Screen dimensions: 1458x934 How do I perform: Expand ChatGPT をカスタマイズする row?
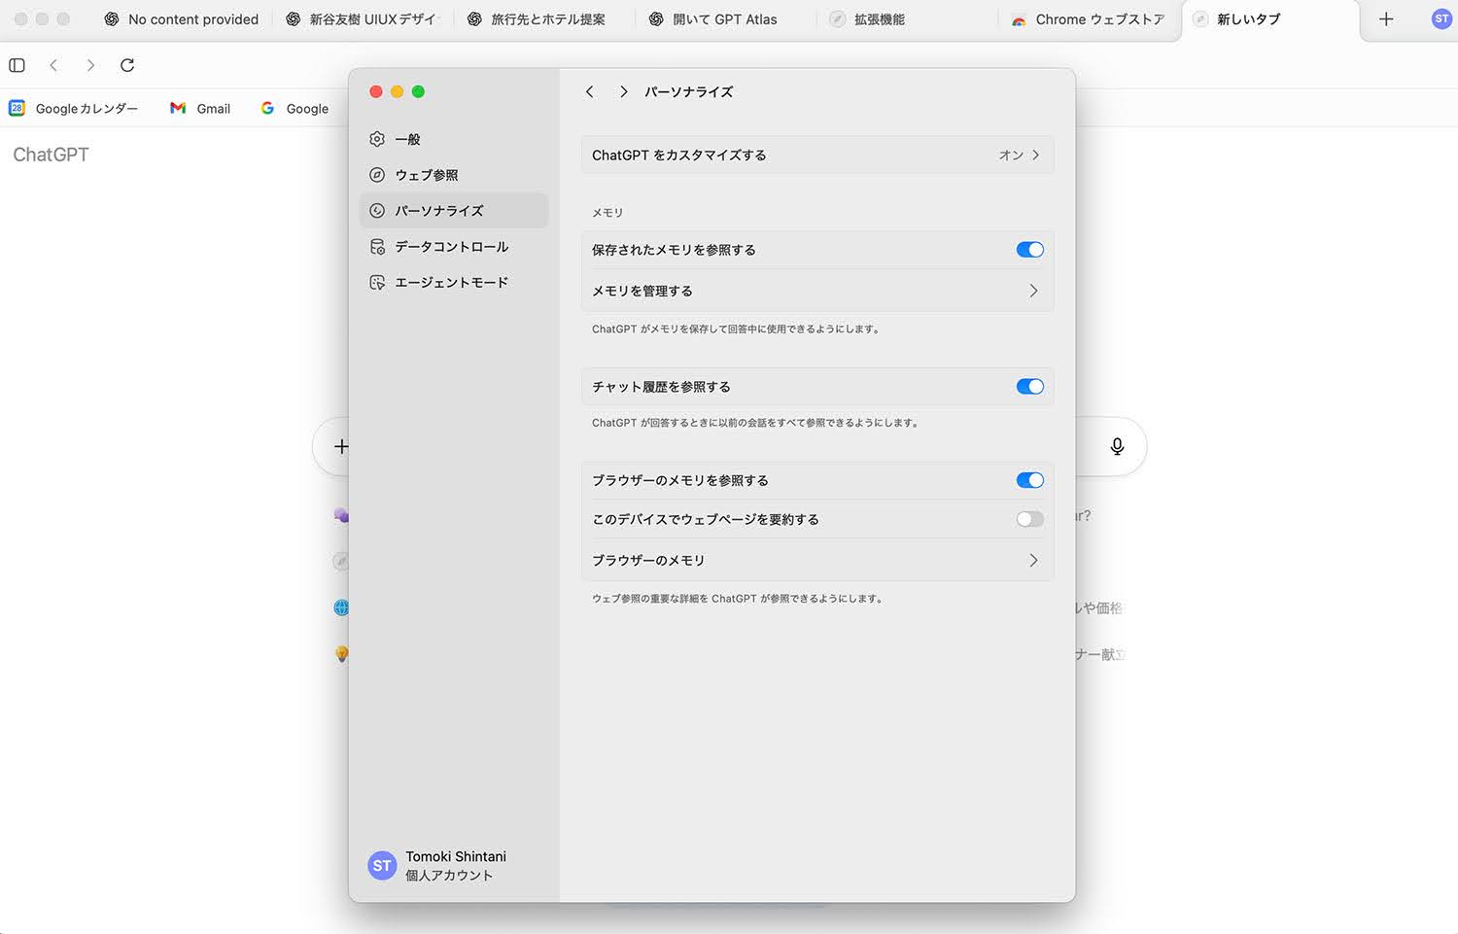[816, 156]
